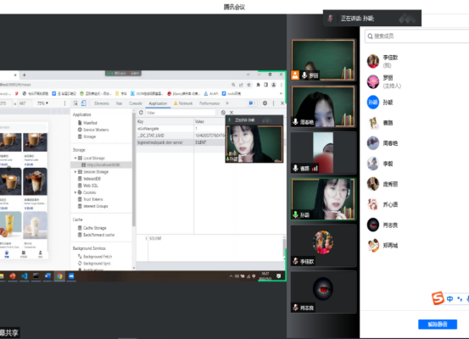Show hidden tray icons caret in shared taskbar

point(231,276)
